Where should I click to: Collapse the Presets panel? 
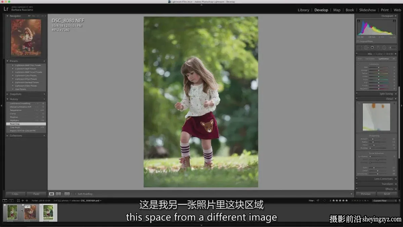(x=8, y=61)
